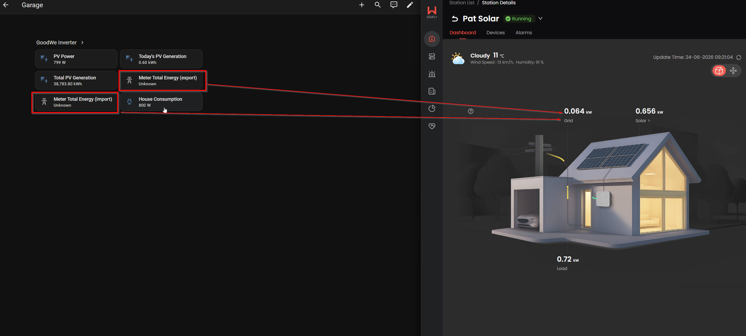Click the plus add icon in Garage header
This screenshot has width=746, height=336.
tap(361, 5)
